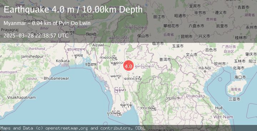Image resolution: width=257 pixels, height=131 pixels.
Task: Click the খুলনা city label
Action: point(78,56)
